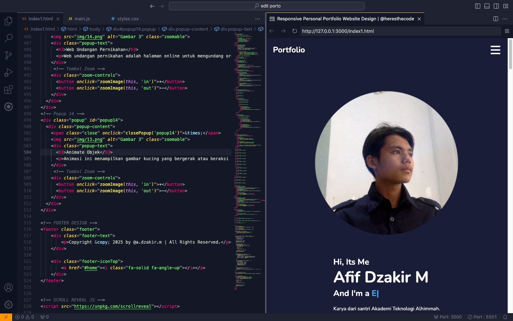Open the Portfolio page hamburger menu

tap(496, 50)
